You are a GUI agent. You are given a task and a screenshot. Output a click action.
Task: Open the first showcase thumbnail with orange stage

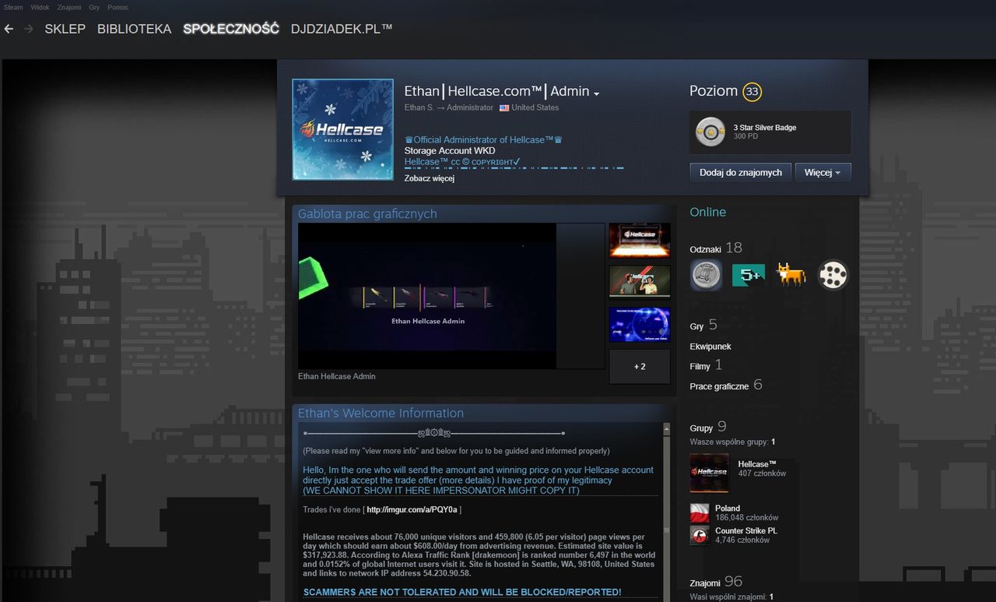(x=640, y=241)
